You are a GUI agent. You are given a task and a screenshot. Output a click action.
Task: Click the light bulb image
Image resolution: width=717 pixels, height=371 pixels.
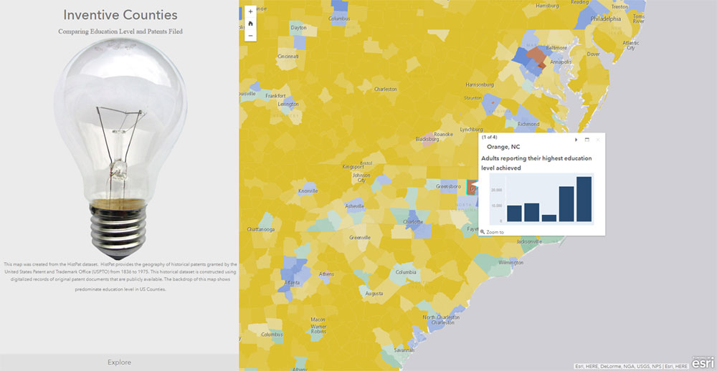(120, 148)
